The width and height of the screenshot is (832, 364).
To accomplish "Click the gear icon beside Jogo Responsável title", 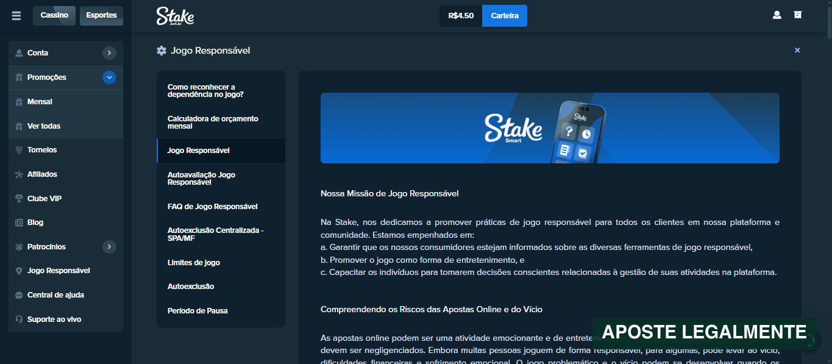I will [162, 51].
